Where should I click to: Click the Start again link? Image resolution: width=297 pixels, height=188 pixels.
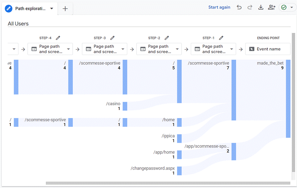click(x=219, y=7)
